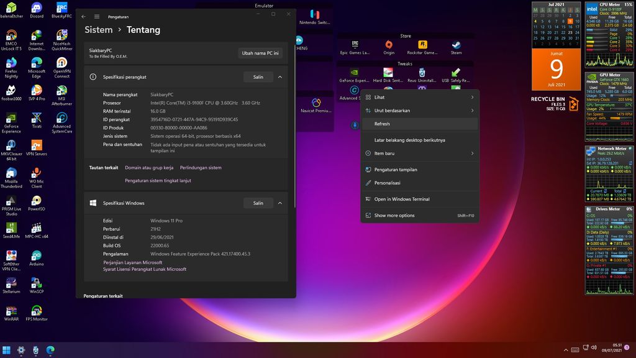Screen dimensions: 636x358
Task: Select Refresh in the context menu
Action: click(382, 124)
